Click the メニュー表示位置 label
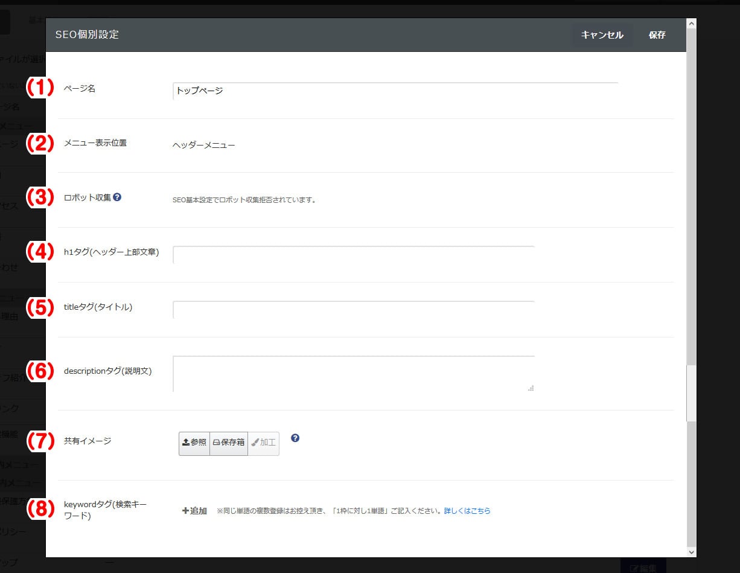 pos(95,143)
